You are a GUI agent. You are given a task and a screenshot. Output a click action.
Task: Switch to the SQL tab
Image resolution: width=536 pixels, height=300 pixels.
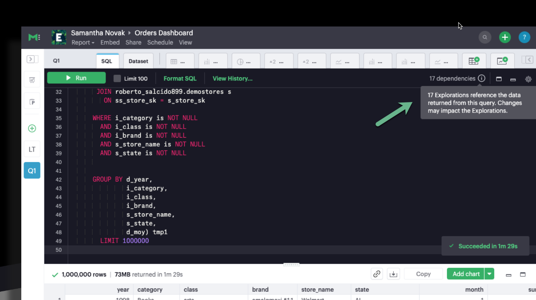pos(107,61)
